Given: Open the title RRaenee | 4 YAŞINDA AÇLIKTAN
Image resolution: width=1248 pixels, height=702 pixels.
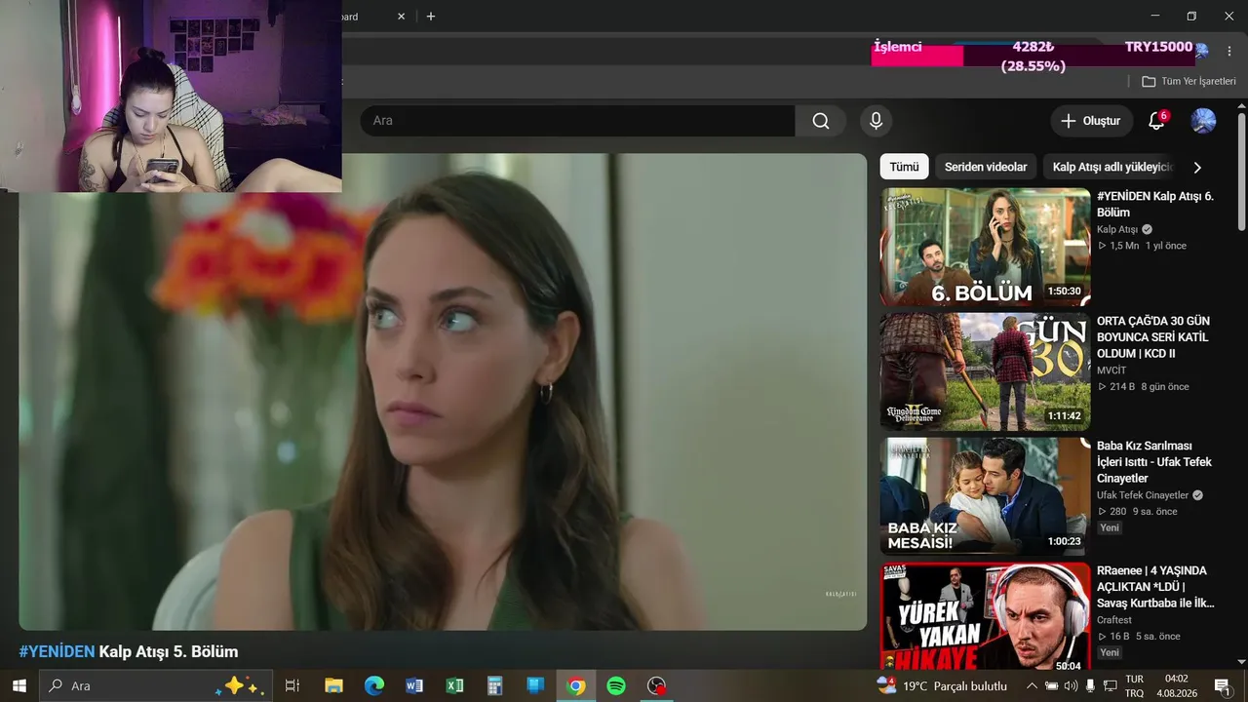Looking at the screenshot, I should pos(1155,586).
